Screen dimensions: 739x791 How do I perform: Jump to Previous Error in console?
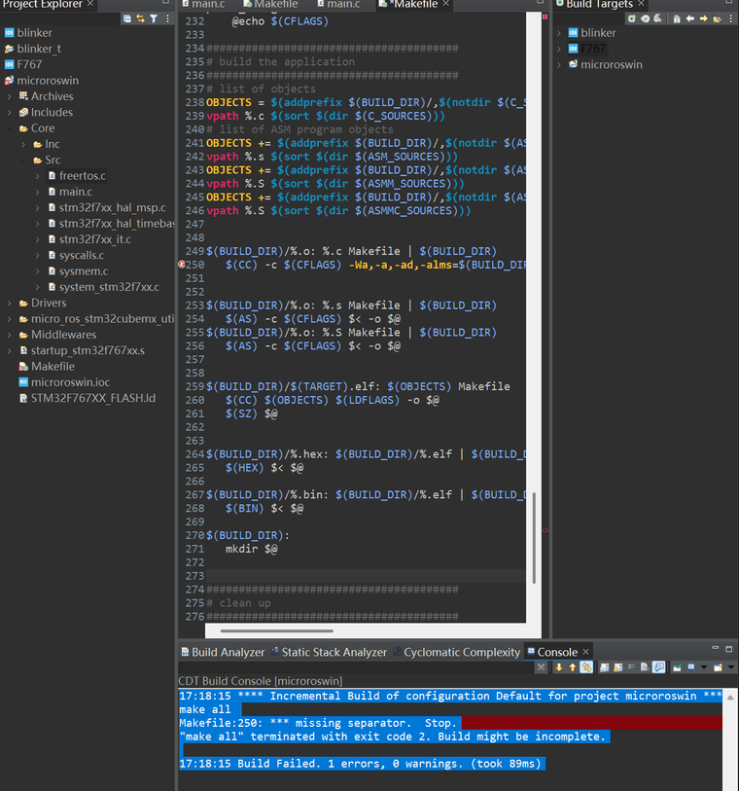pos(572,667)
